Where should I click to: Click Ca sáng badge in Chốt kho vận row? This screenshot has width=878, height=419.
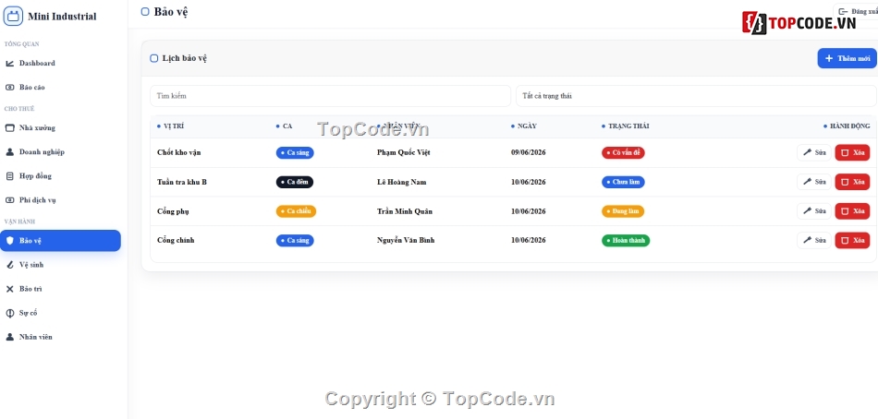point(295,152)
